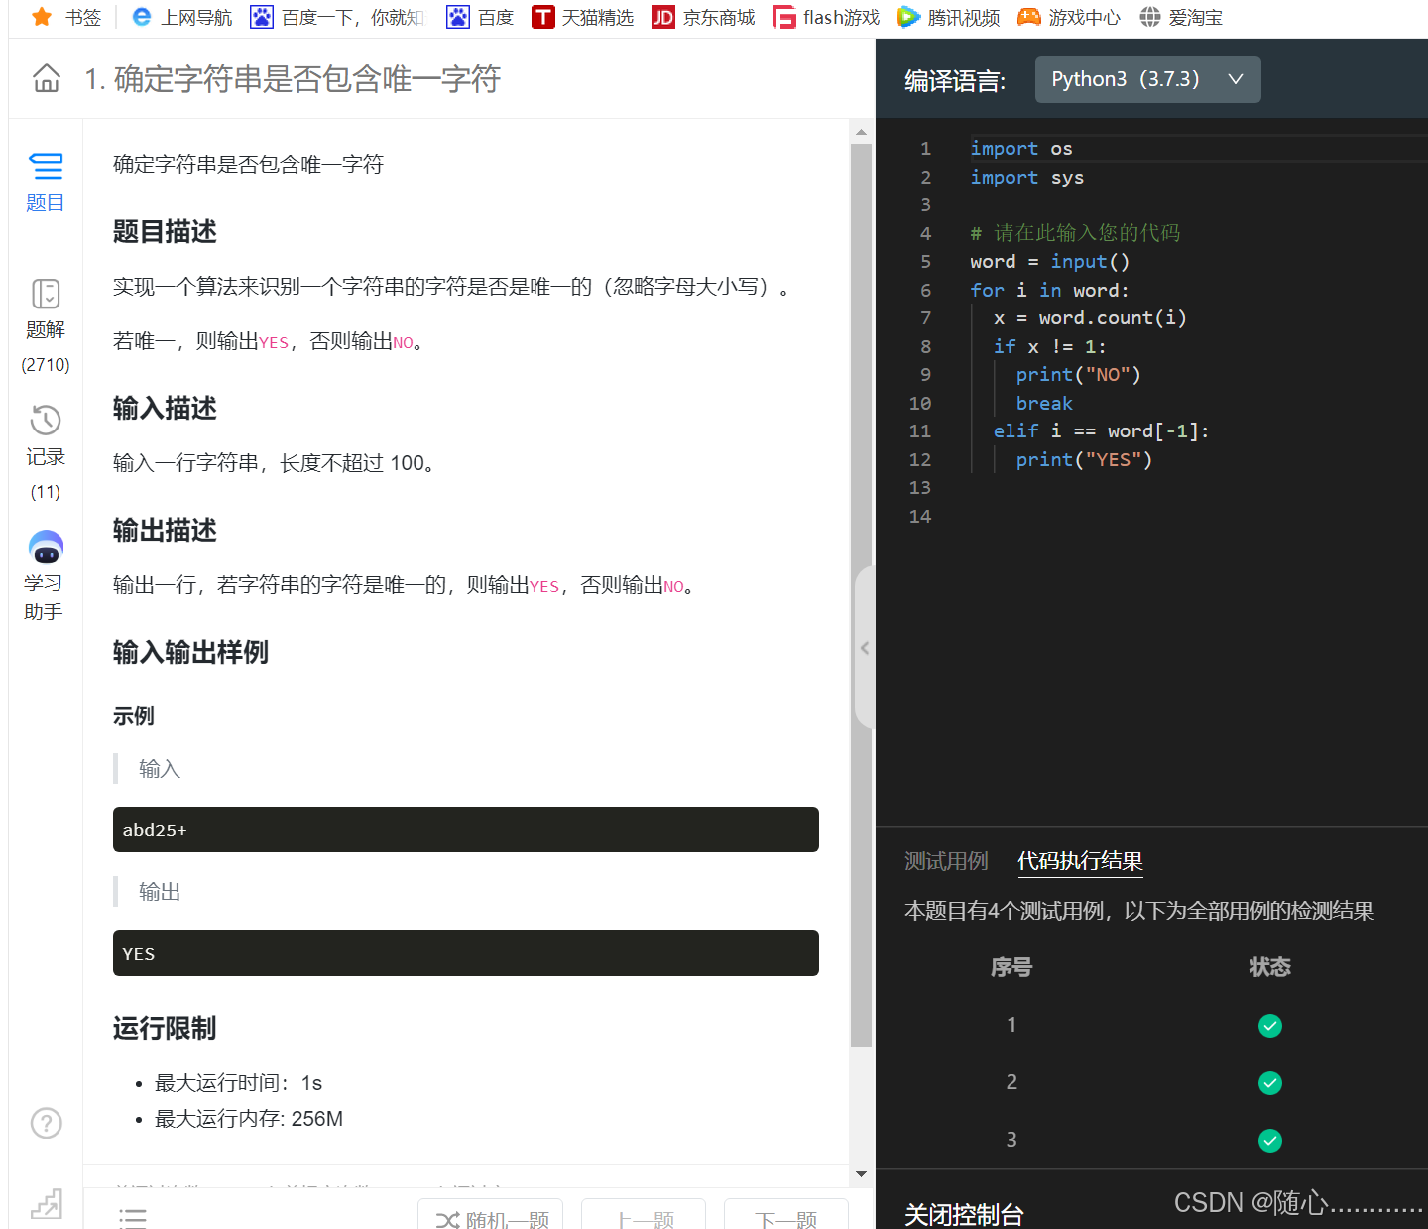Click the '最大运行时间: 1s' limit text

tap(238, 1083)
